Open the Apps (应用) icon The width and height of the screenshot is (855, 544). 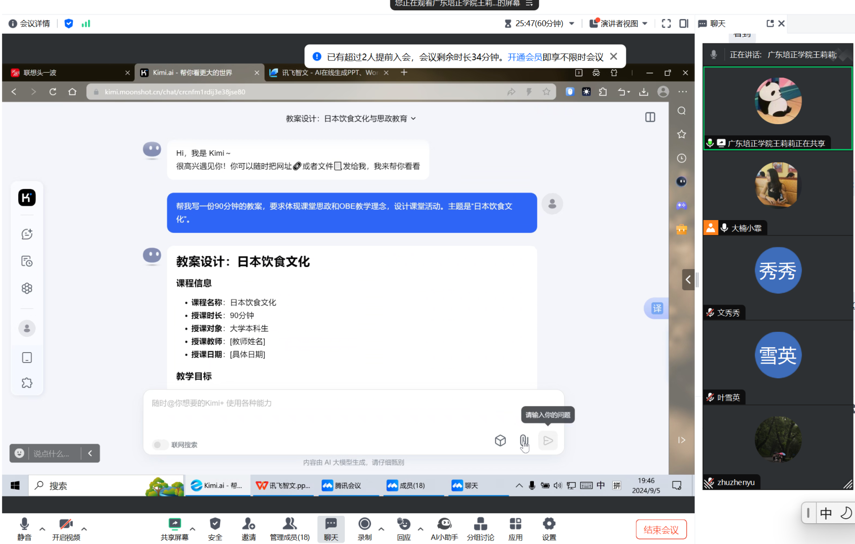(x=515, y=524)
